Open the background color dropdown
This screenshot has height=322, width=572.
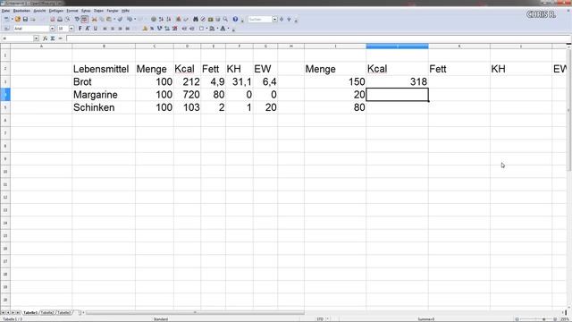click(217, 29)
